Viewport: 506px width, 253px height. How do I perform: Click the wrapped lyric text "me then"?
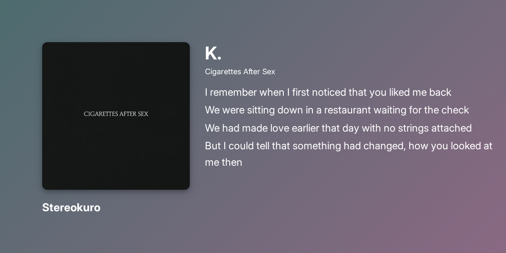point(223,162)
